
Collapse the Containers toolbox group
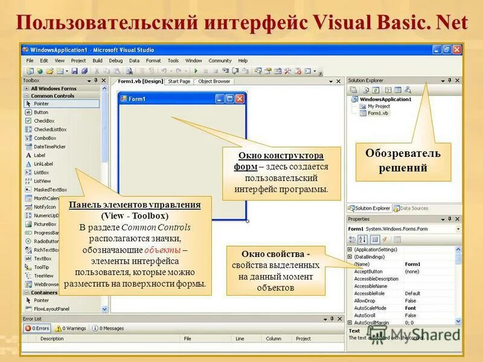(27, 293)
